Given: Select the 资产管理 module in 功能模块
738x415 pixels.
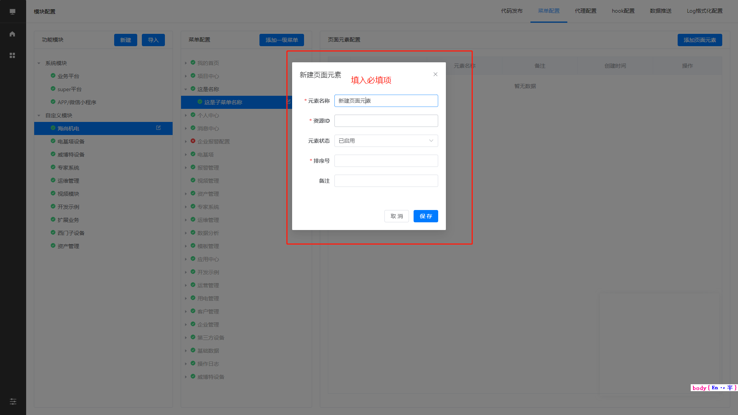Looking at the screenshot, I should [x=68, y=246].
